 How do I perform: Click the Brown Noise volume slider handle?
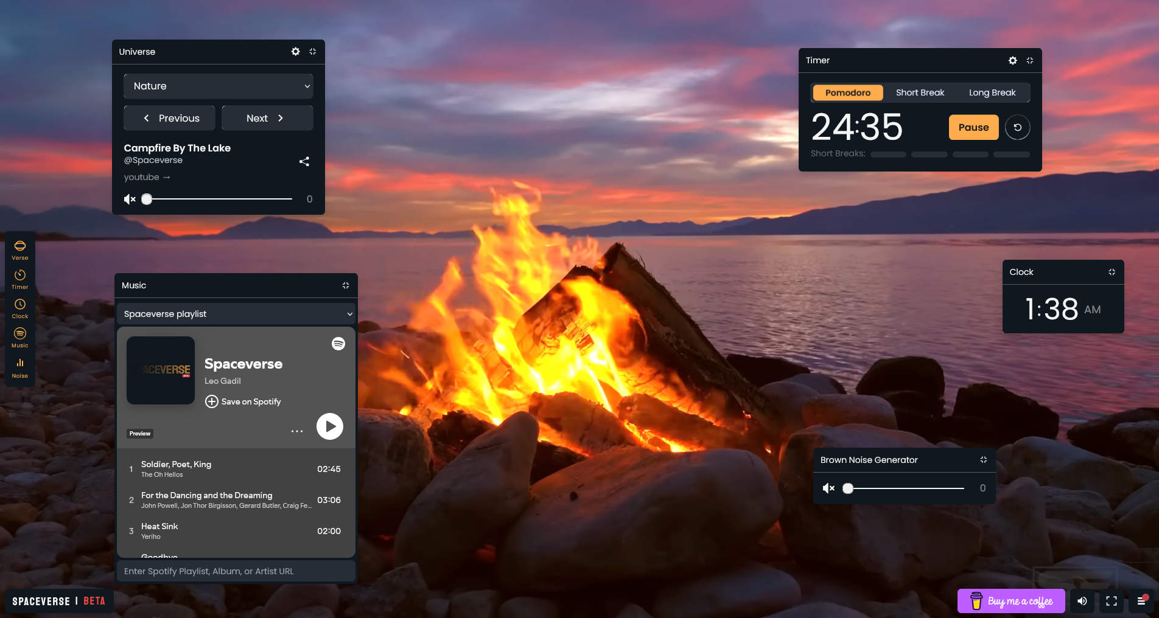pyautogui.click(x=848, y=488)
